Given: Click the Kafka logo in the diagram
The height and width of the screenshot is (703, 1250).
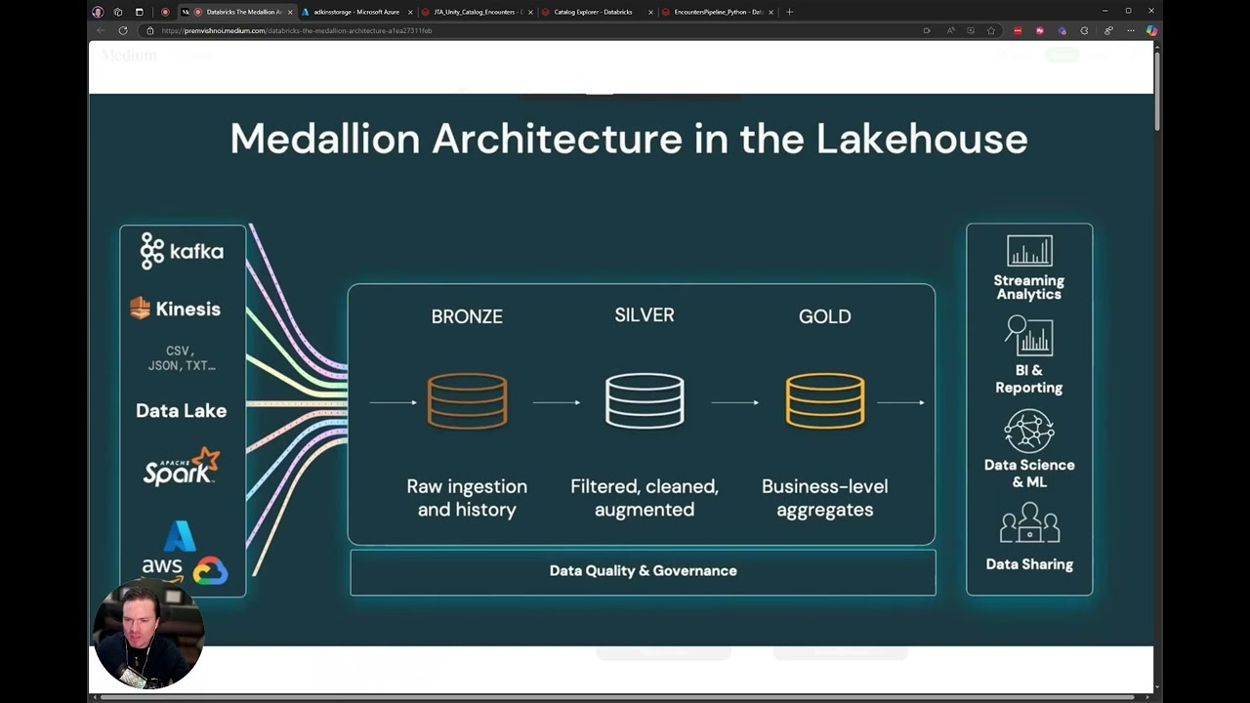Looking at the screenshot, I should (x=182, y=251).
